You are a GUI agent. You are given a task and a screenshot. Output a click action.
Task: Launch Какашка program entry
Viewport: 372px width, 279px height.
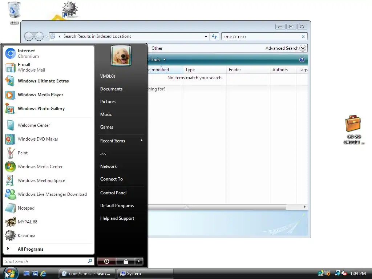click(49, 235)
